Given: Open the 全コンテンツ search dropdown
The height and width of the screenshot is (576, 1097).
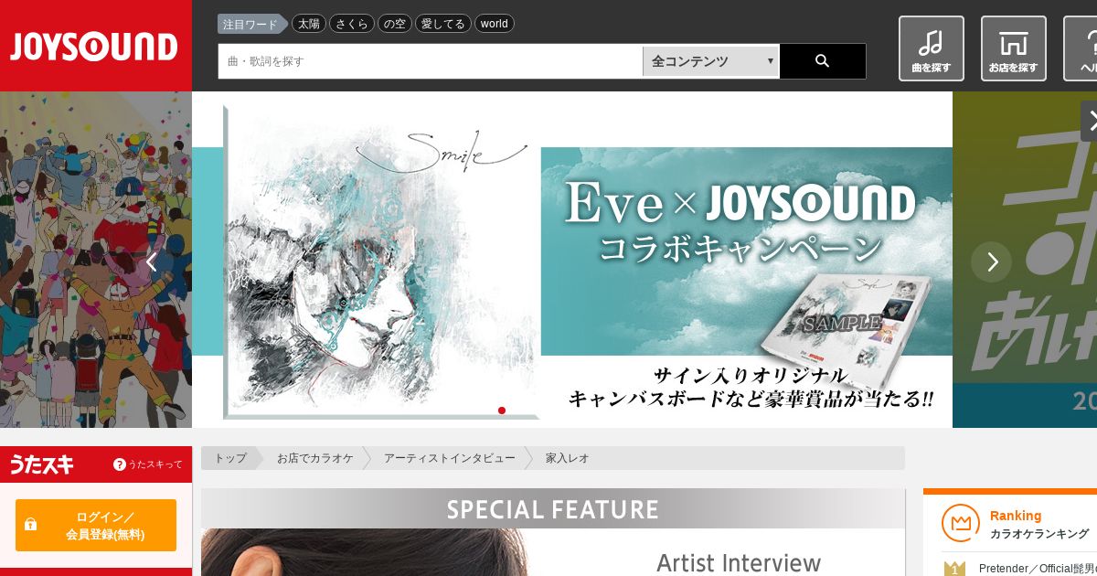Looking at the screenshot, I should coord(710,61).
